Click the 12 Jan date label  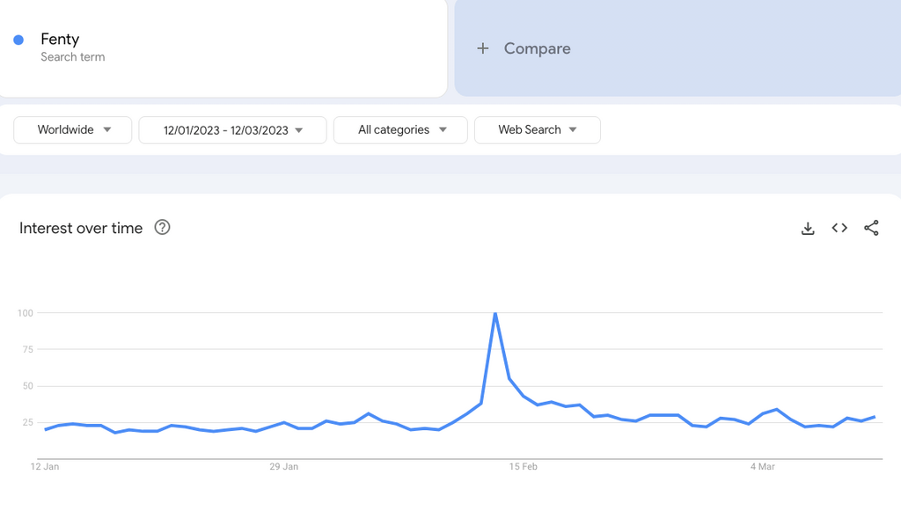tap(45, 467)
